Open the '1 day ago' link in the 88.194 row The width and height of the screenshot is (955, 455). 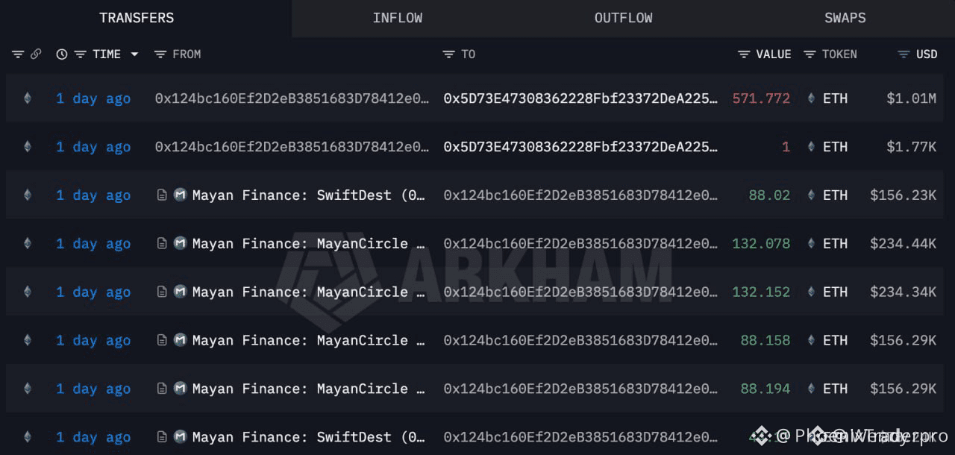pyautogui.click(x=93, y=389)
